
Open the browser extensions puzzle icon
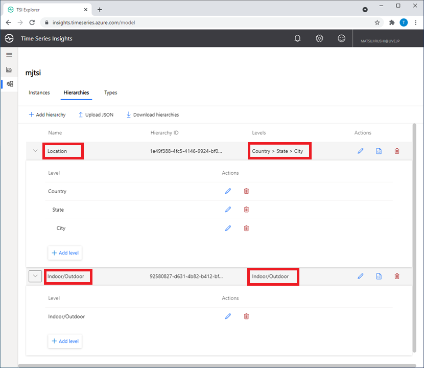point(392,22)
